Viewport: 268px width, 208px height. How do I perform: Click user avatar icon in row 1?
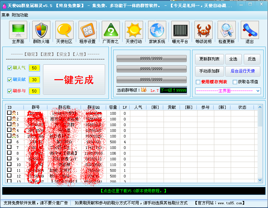[x=14, y=113]
